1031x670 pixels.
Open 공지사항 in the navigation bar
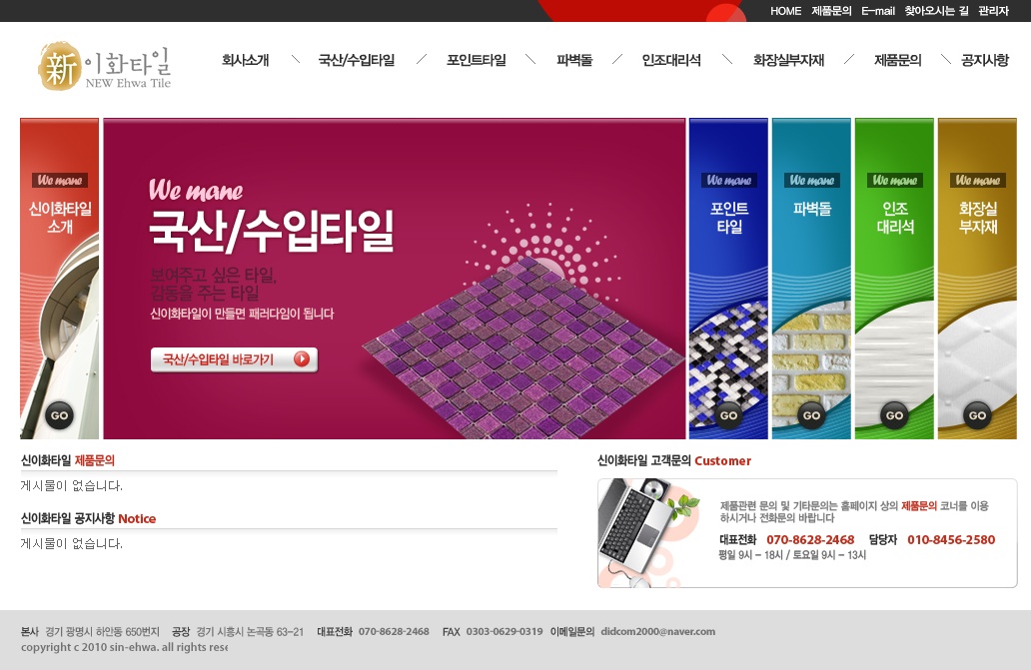coord(984,61)
